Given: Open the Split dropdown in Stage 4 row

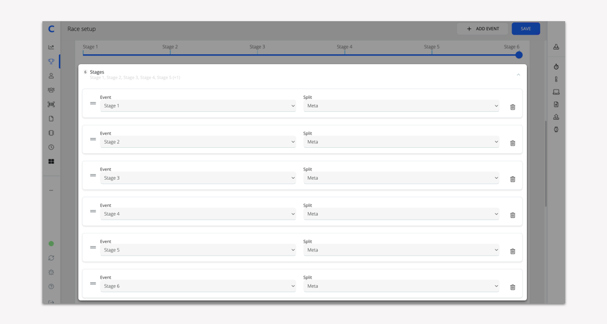Looking at the screenshot, I should [x=401, y=214].
